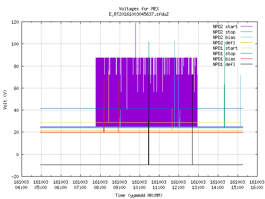Click the 'Voltages for MEX' chart title
265x199 pixels.
click(139, 9)
